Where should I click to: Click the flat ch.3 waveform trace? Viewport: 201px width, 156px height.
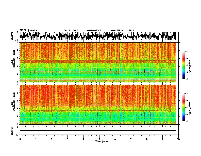coord(98,131)
